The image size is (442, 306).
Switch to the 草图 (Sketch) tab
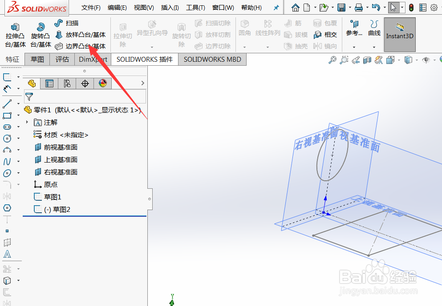37,60
